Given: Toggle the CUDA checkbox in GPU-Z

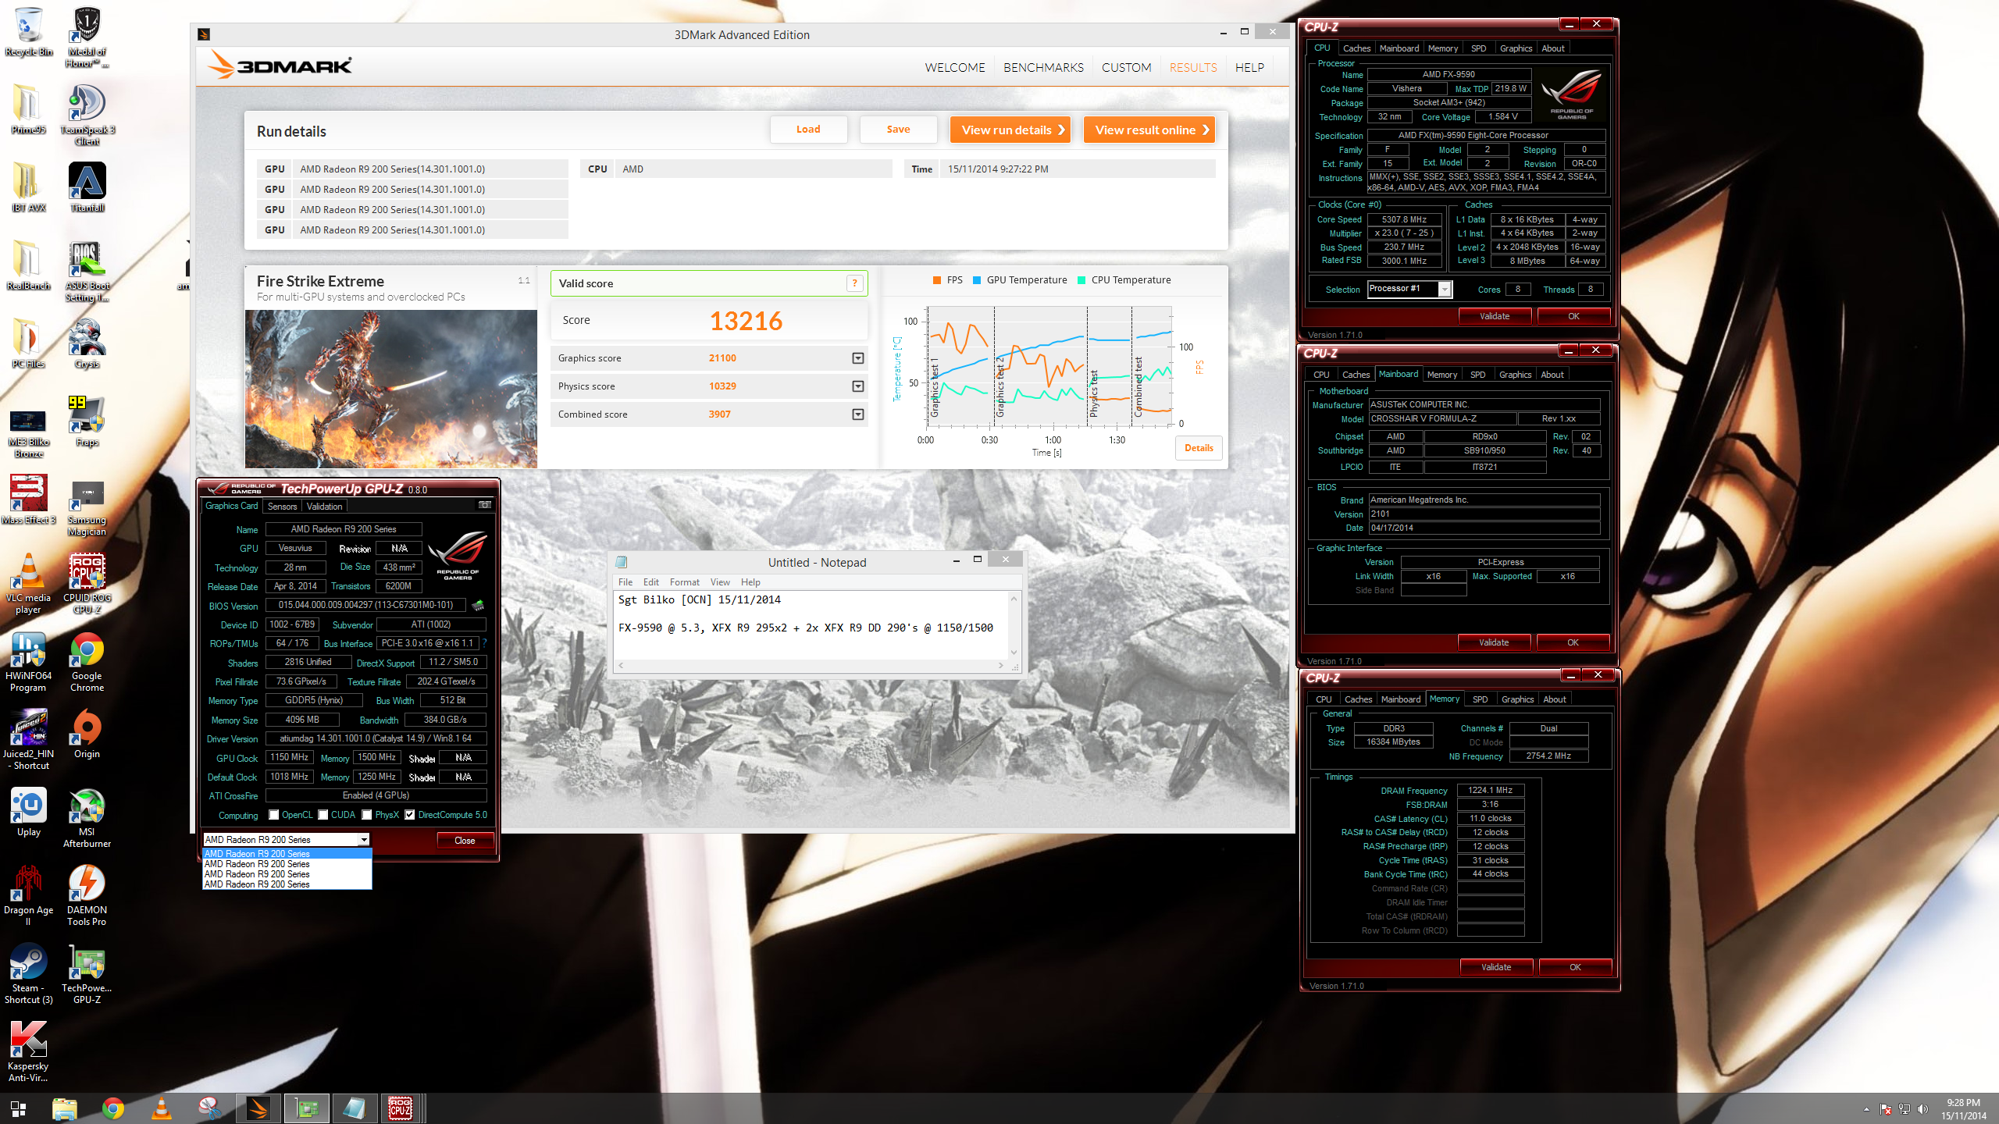Looking at the screenshot, I should pos(322,815).
